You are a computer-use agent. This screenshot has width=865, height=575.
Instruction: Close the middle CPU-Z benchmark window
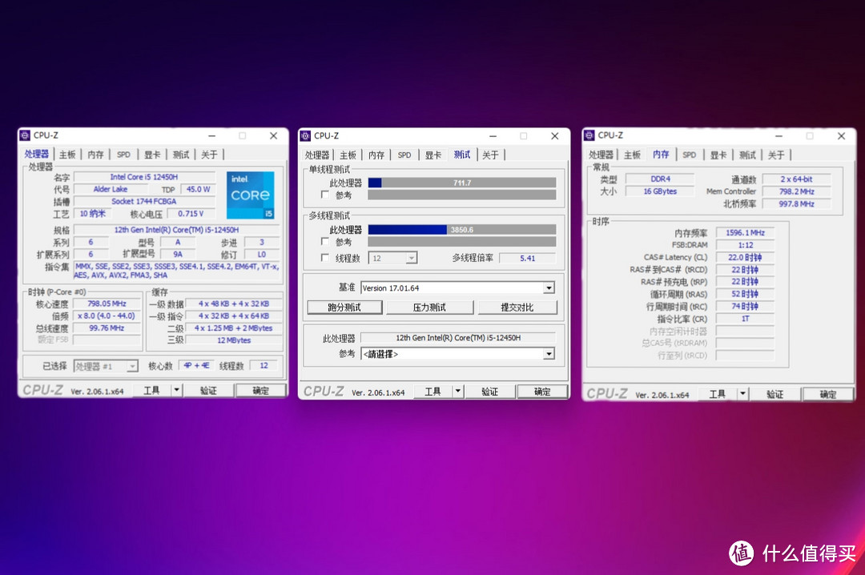[x=554, y=136]
